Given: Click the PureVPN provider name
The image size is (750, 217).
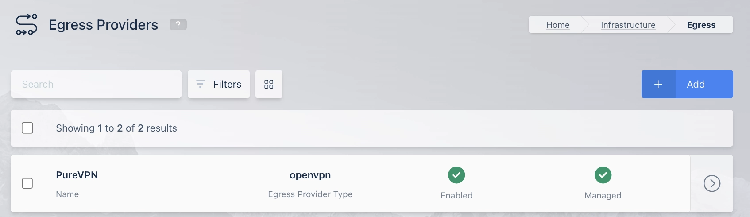Looking at the screenshot, I should coord(77,175).
